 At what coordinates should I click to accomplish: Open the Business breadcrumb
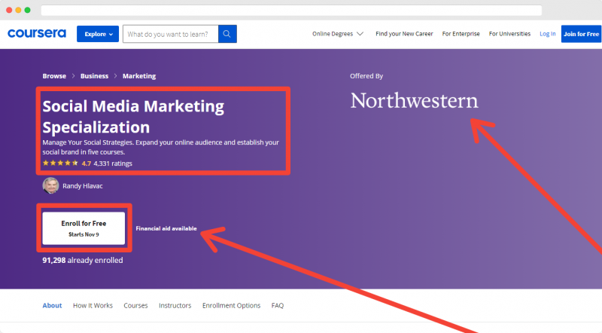(x=94, y=76)
